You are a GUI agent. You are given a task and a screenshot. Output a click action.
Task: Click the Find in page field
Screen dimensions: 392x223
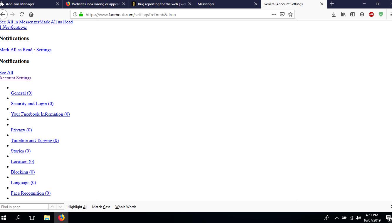click(x=24, y=207)
